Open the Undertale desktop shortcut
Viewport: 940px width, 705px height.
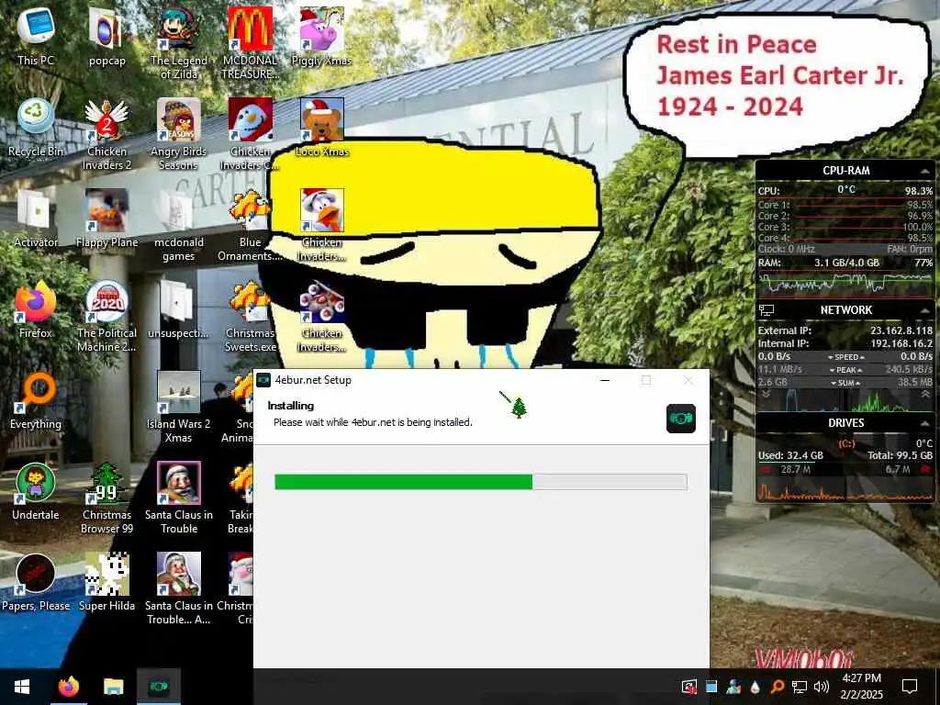point(36,491)
